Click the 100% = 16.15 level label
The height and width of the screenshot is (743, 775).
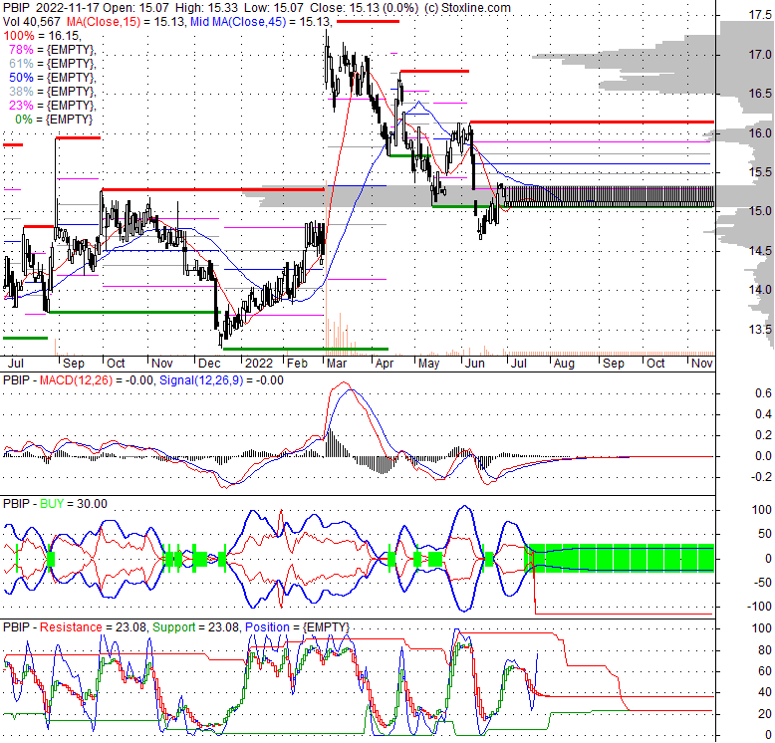tap(43, 36)
